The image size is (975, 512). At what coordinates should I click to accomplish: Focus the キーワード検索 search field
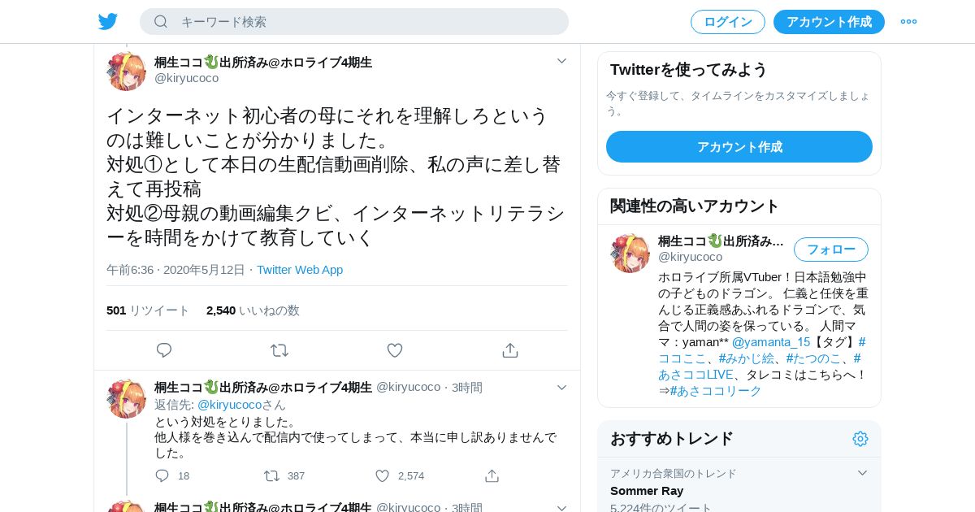(354, 22)
